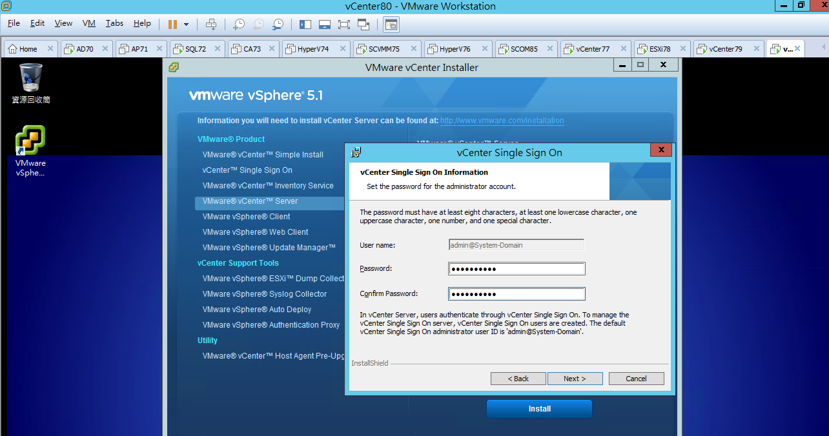Close the Home tab
Screen dimensions: 829x436
50,49
